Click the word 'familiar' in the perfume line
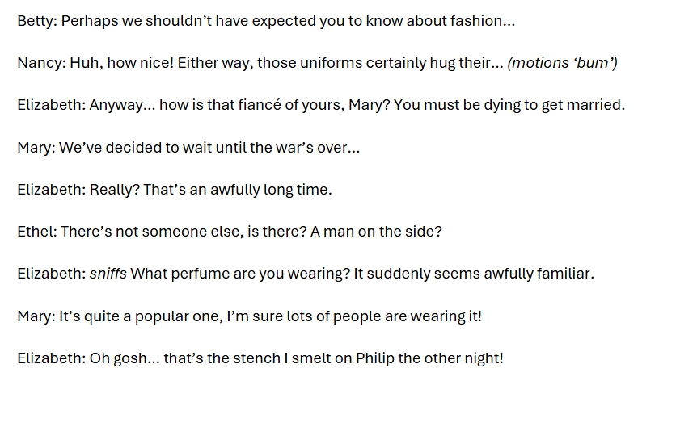 (562, 274)
